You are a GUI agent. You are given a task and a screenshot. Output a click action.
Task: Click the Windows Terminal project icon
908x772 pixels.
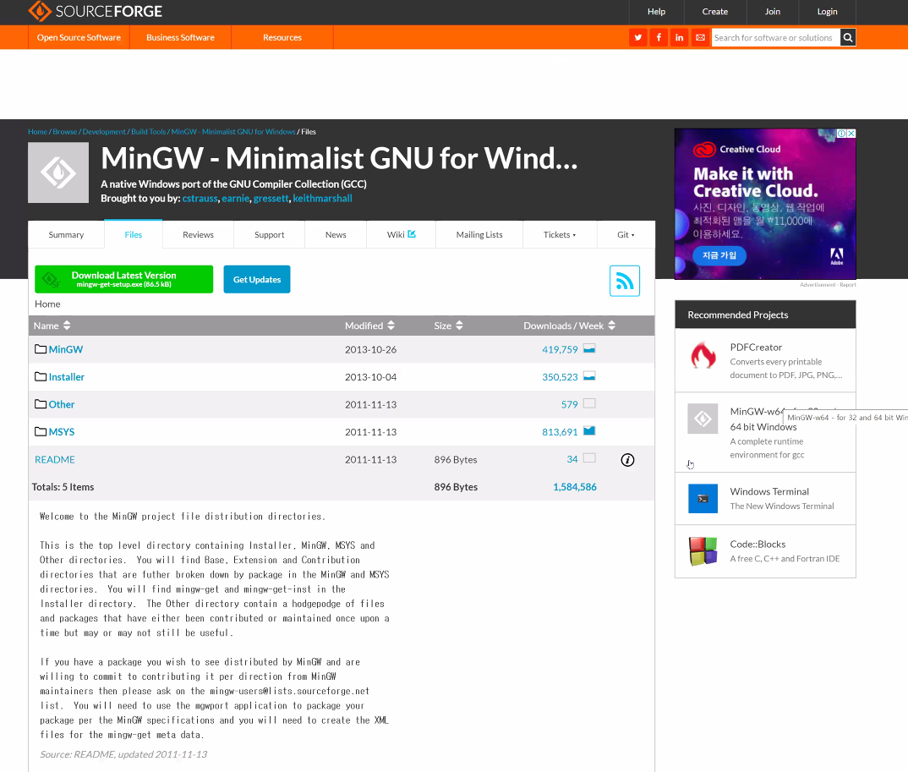click(x=703, y=499)
